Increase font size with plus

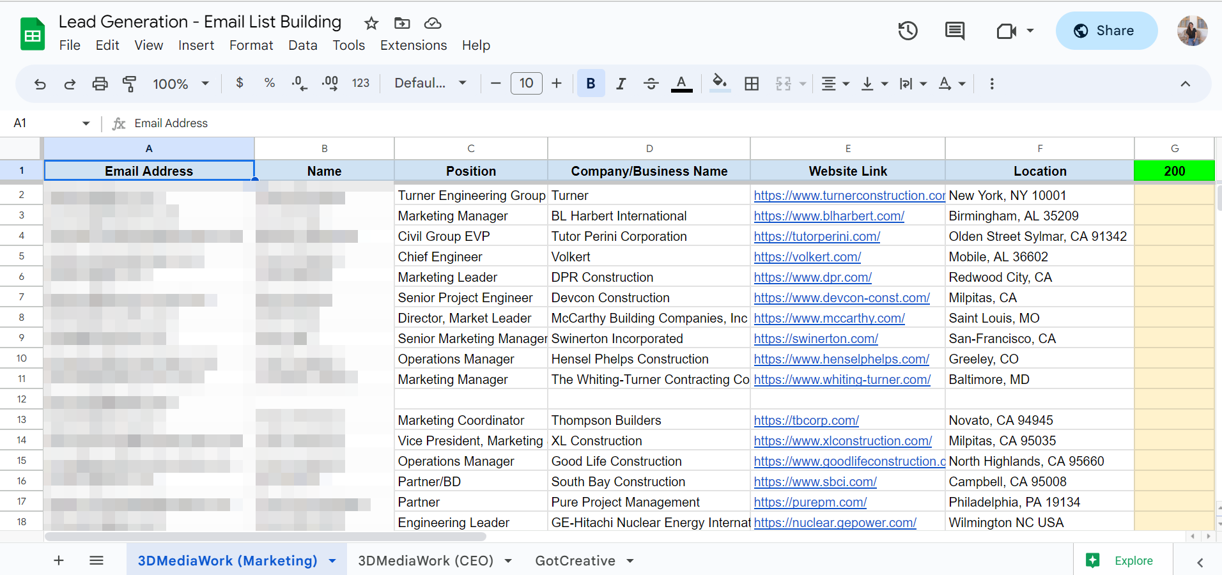pos(557,83)
